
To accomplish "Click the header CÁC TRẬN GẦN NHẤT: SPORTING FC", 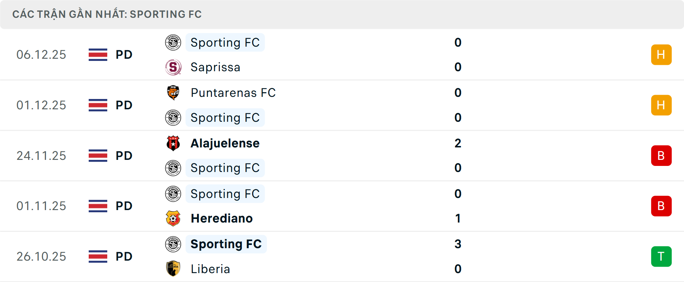I will pyautogui.click(x=107, y=14).
